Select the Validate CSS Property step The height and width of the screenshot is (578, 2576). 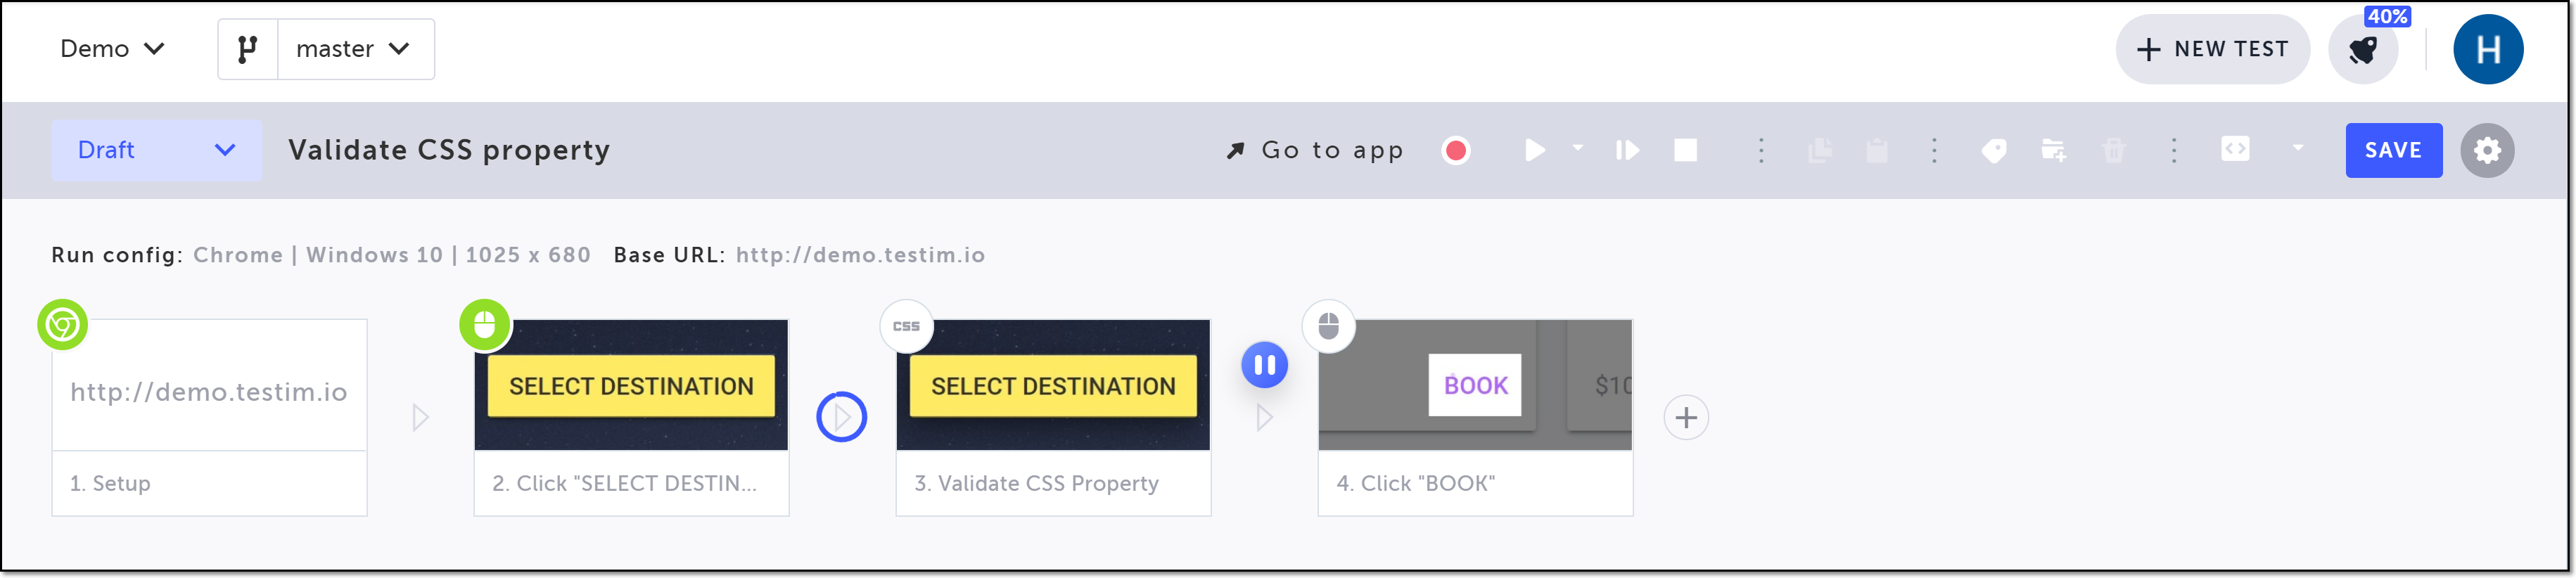(1053, 417)
